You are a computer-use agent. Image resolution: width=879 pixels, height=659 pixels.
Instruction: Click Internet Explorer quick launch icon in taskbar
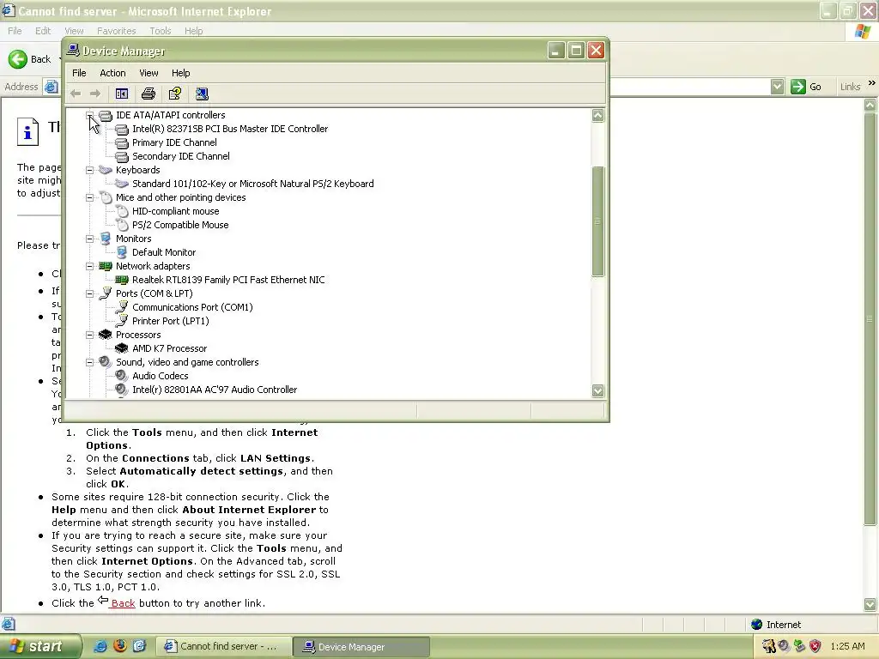tap(100, 646)
